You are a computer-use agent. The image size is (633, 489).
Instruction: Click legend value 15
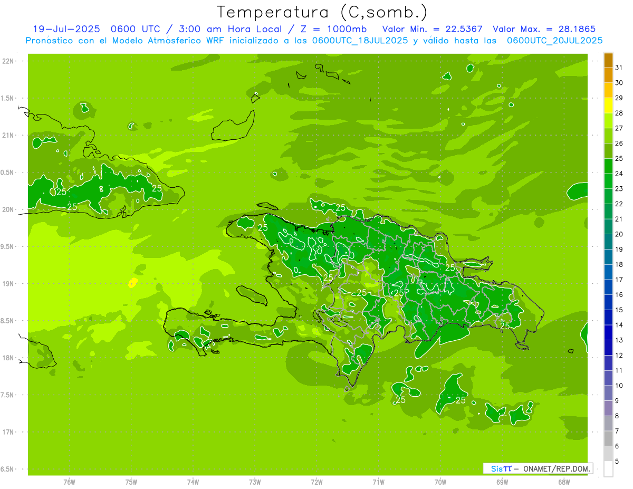[x=619, y=310]
